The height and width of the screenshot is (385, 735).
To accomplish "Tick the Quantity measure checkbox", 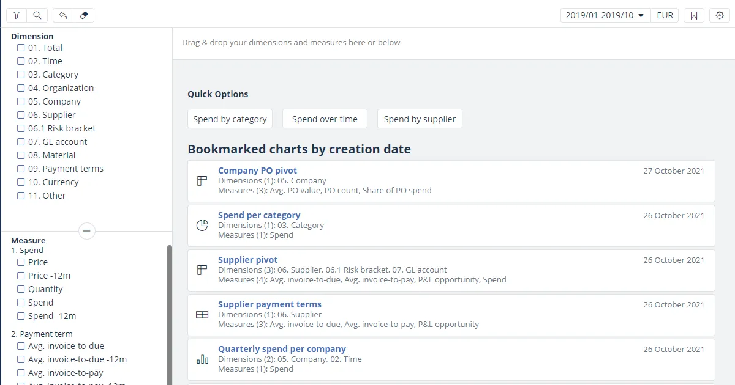I will point(21,289).
